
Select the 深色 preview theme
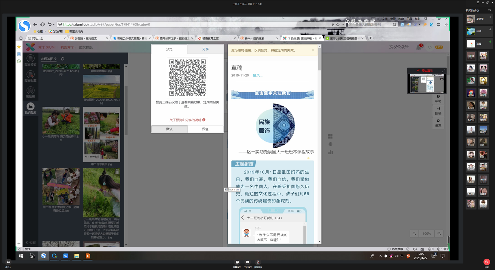pyautogui.click(x=205, y=129)
